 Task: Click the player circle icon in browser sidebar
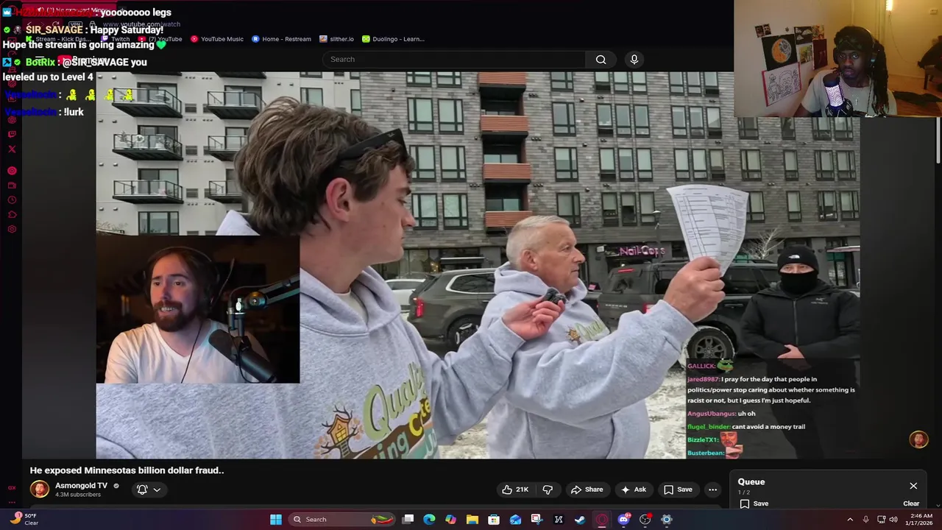(x=12, y=171)
